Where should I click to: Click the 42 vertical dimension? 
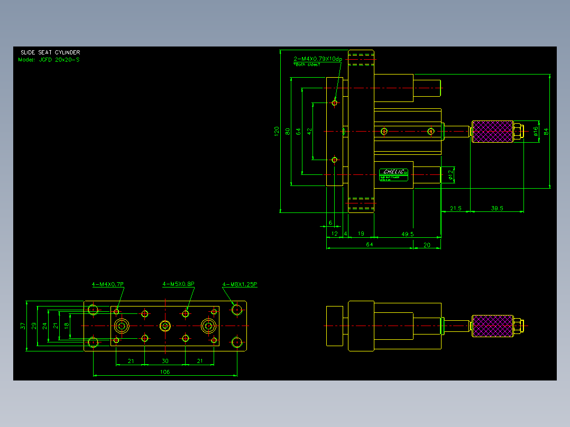[x=309, y=131]
